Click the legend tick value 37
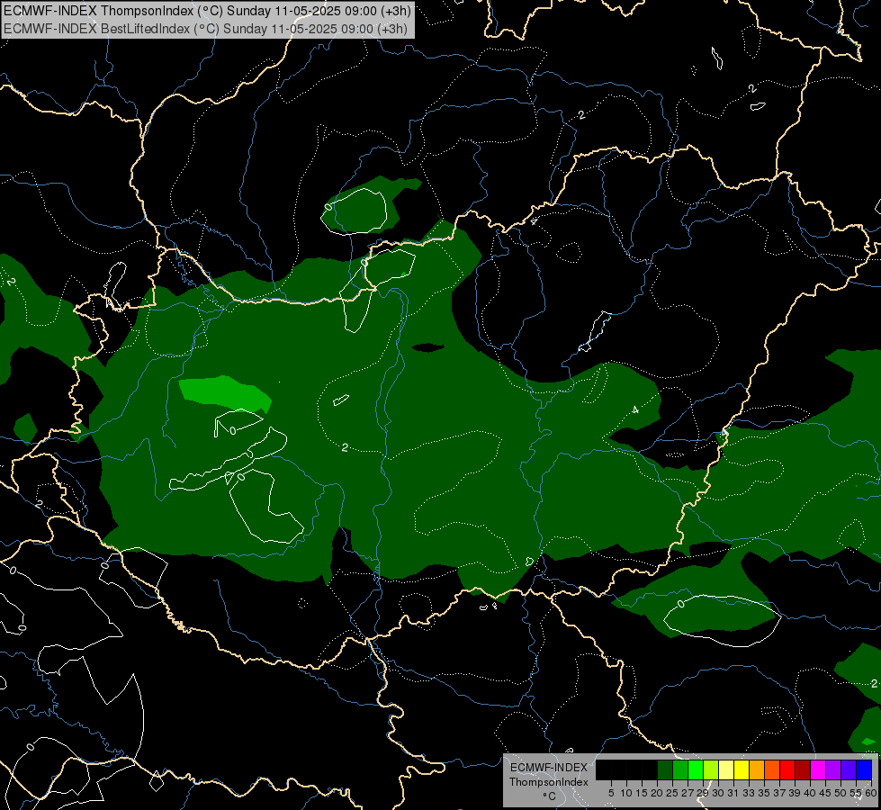Image resolution: width=881 pixels, height=810 pixels. pos(780,793)
